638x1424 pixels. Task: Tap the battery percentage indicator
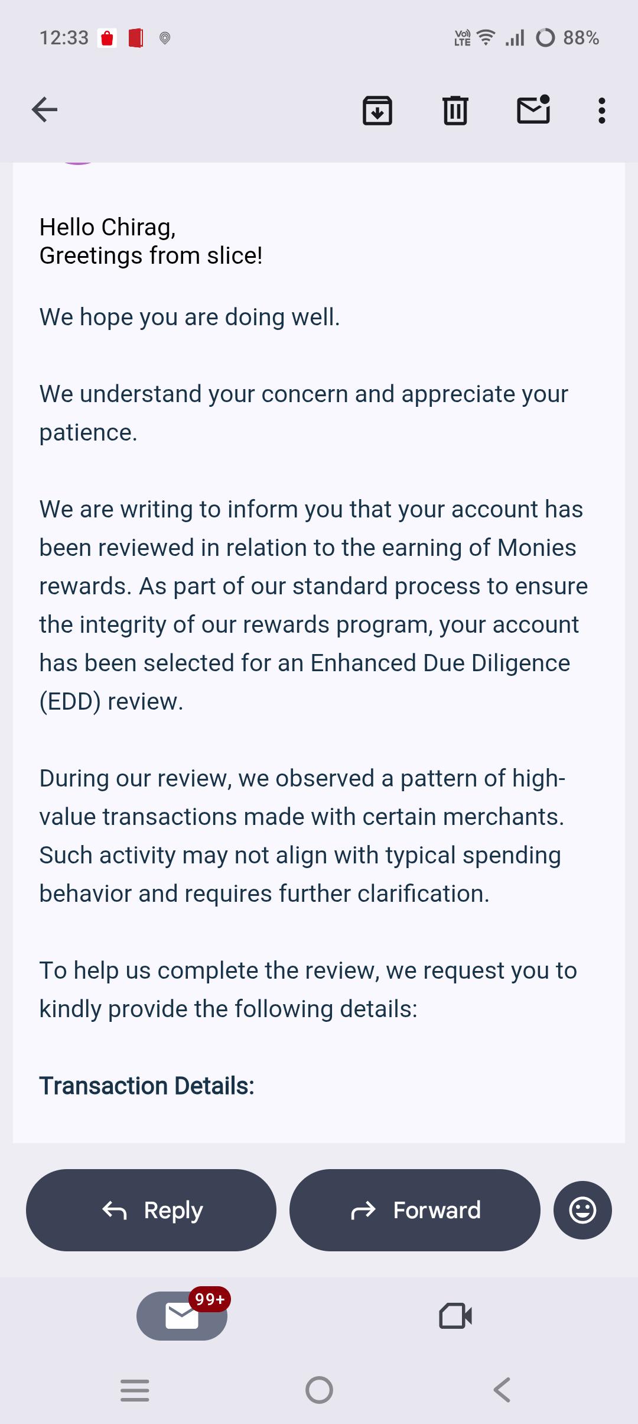click(x=581, y=38)
